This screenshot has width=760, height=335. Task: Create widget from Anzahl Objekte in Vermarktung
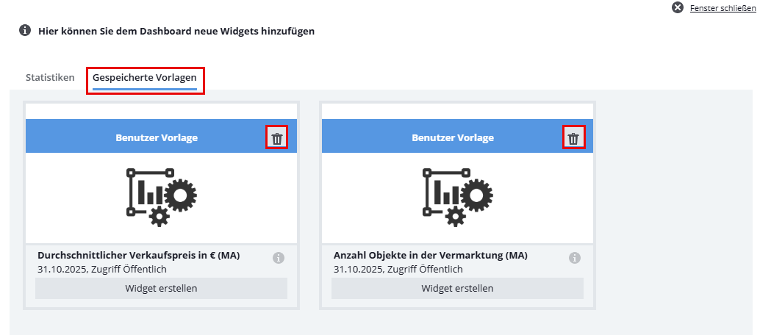click(457, 289)
